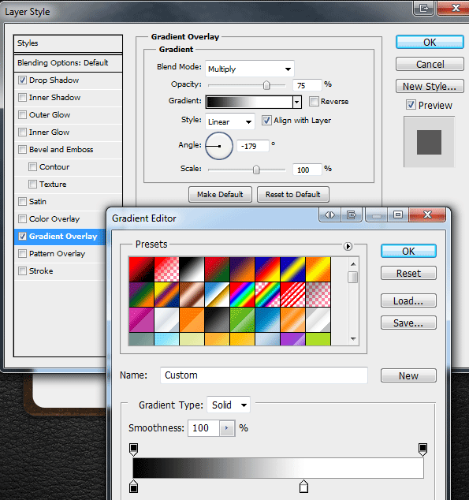The width and height of the screenshot is (469, 500).
Task: Click the Opacity slider handle
Action: point(266,85)
